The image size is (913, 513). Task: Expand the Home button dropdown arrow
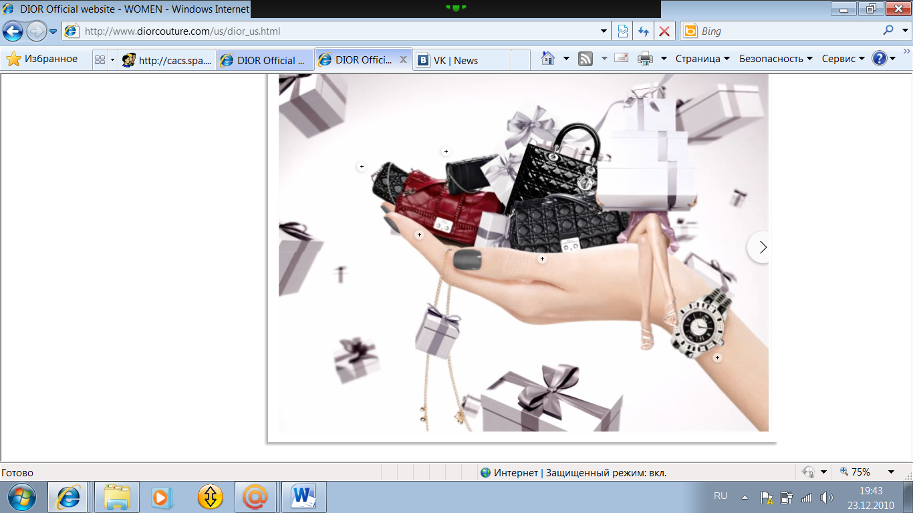point(566,59)
